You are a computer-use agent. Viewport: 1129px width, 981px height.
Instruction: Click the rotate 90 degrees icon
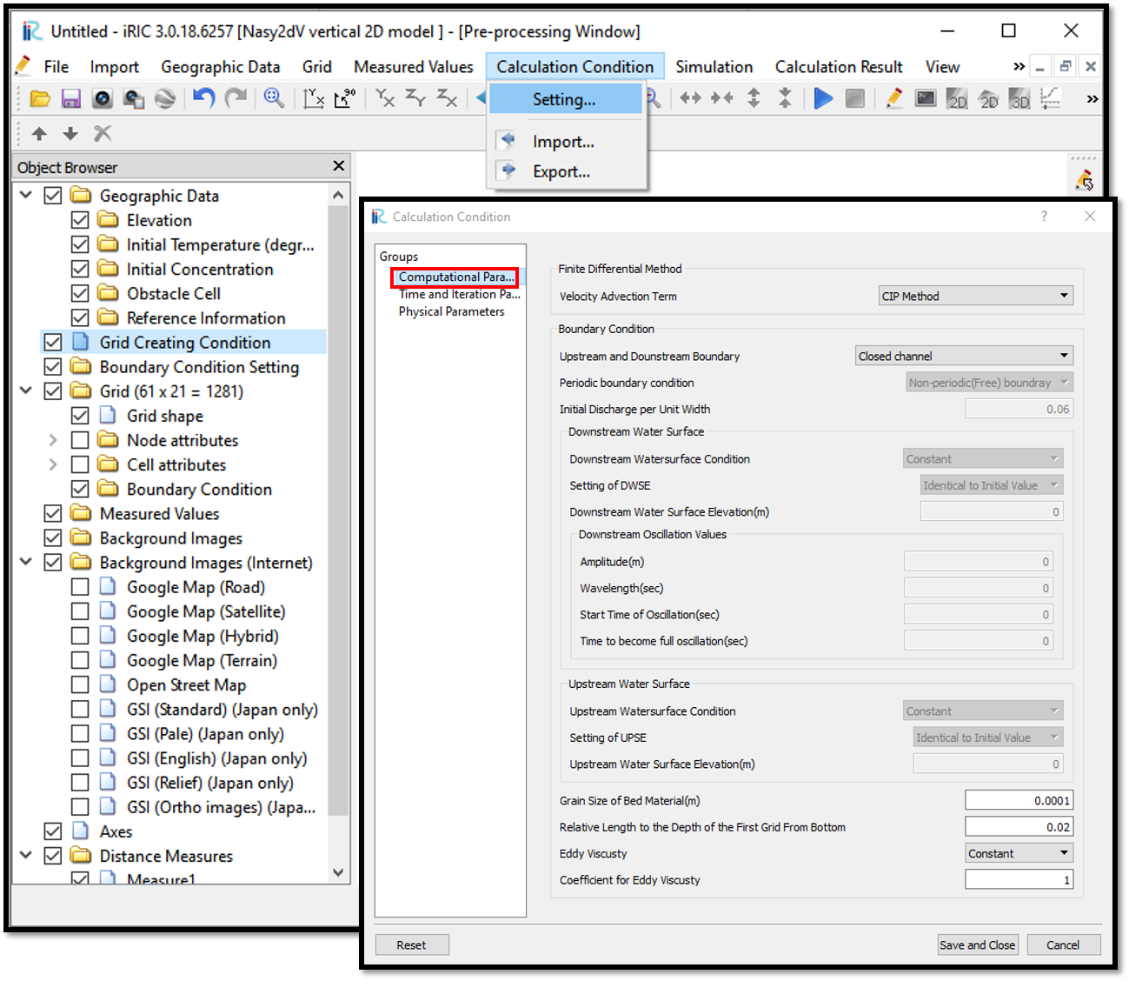(x=345, y=99)
